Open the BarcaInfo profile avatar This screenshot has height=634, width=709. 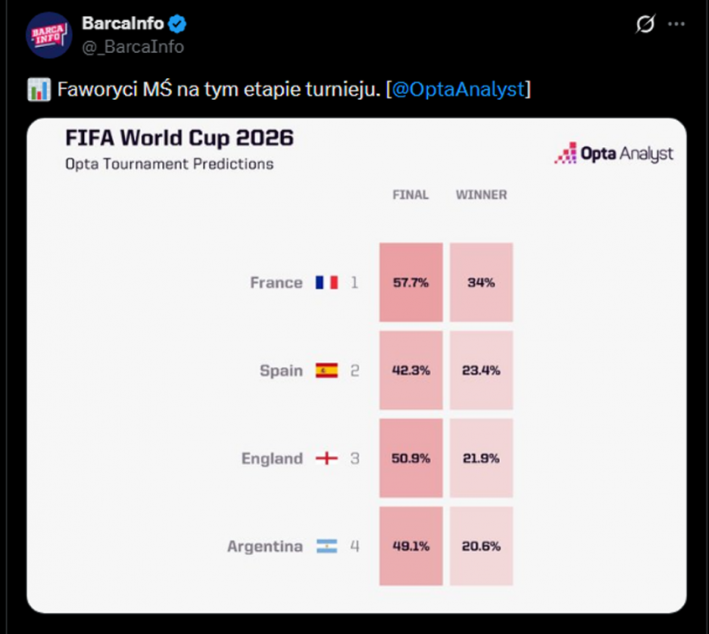(x=50, y=35)
